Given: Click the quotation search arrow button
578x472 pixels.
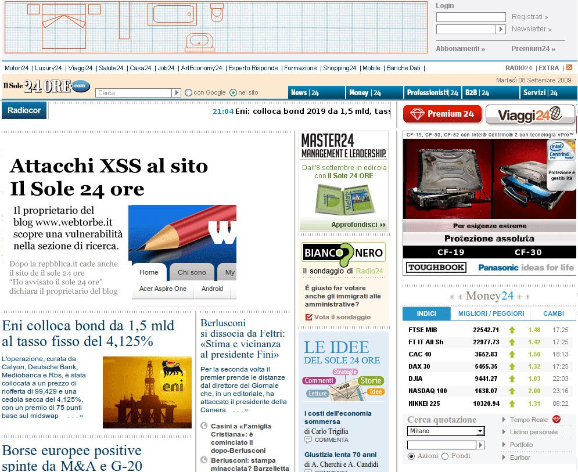Looking at the screenshot, I should point(480,445).
